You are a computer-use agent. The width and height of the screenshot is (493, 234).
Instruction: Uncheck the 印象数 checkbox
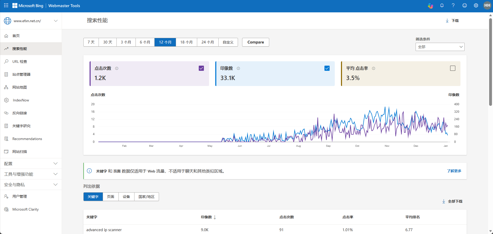pos(327,68)
